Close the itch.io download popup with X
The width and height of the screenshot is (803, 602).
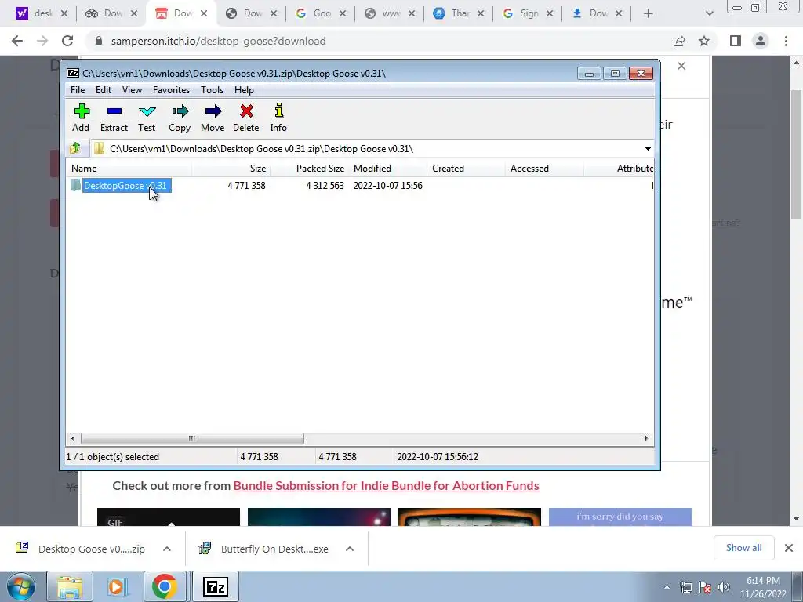(x=681, y=66)
